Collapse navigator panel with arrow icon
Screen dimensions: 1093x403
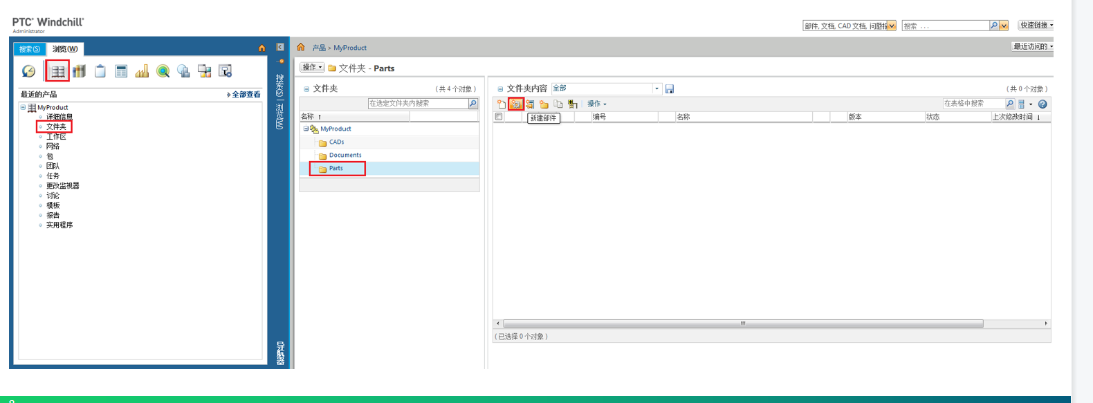[280, 47]
